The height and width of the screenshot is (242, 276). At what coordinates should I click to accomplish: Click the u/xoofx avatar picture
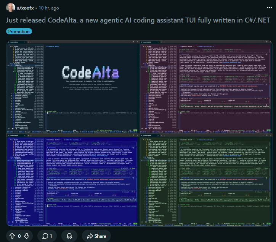point(11,8)
